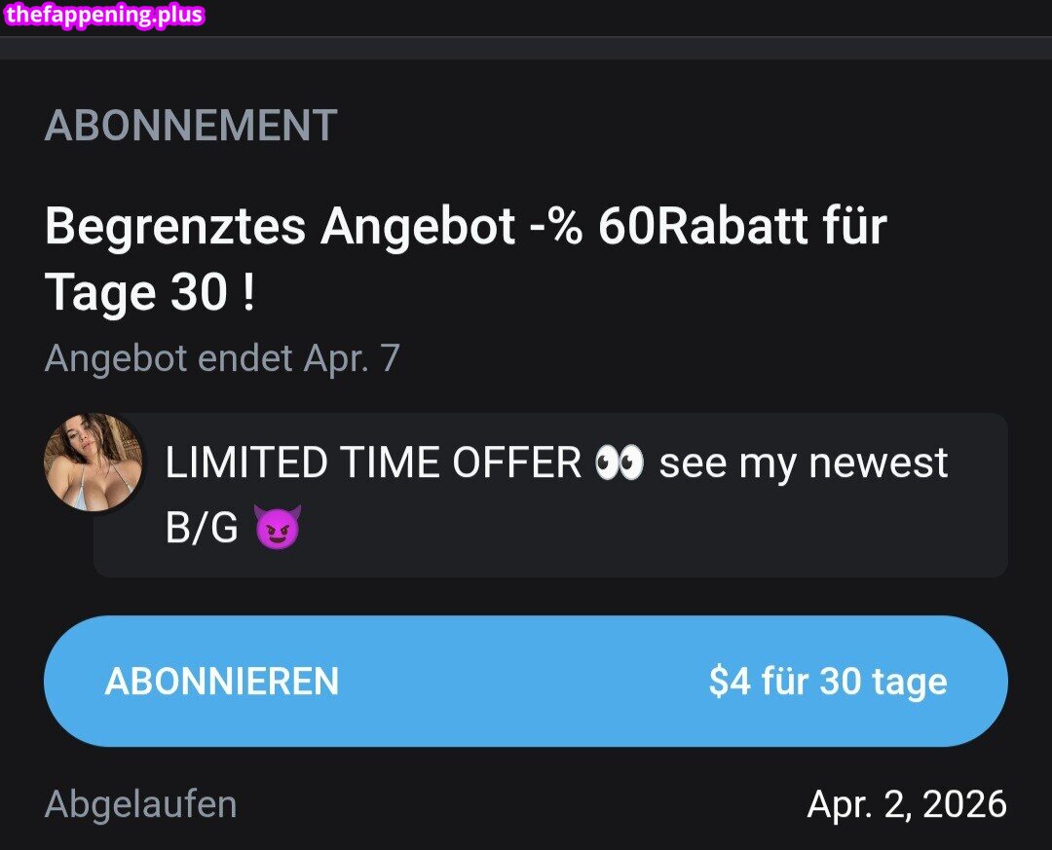Click the 'Apr. 7' offer end date
Screen dimensions: 1052x850
click(352, 358)
